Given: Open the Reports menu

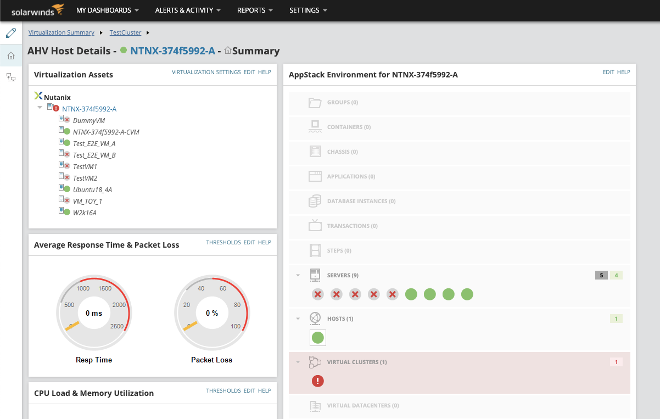Looking at the screenshot, I should [x=255, y=10].
